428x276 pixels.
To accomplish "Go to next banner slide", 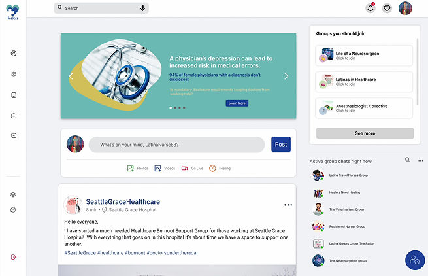I will click(x=286, y=77).
